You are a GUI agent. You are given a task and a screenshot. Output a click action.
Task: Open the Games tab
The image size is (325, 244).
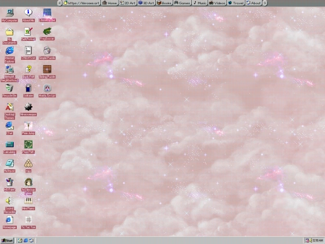[x=182, y=3]
